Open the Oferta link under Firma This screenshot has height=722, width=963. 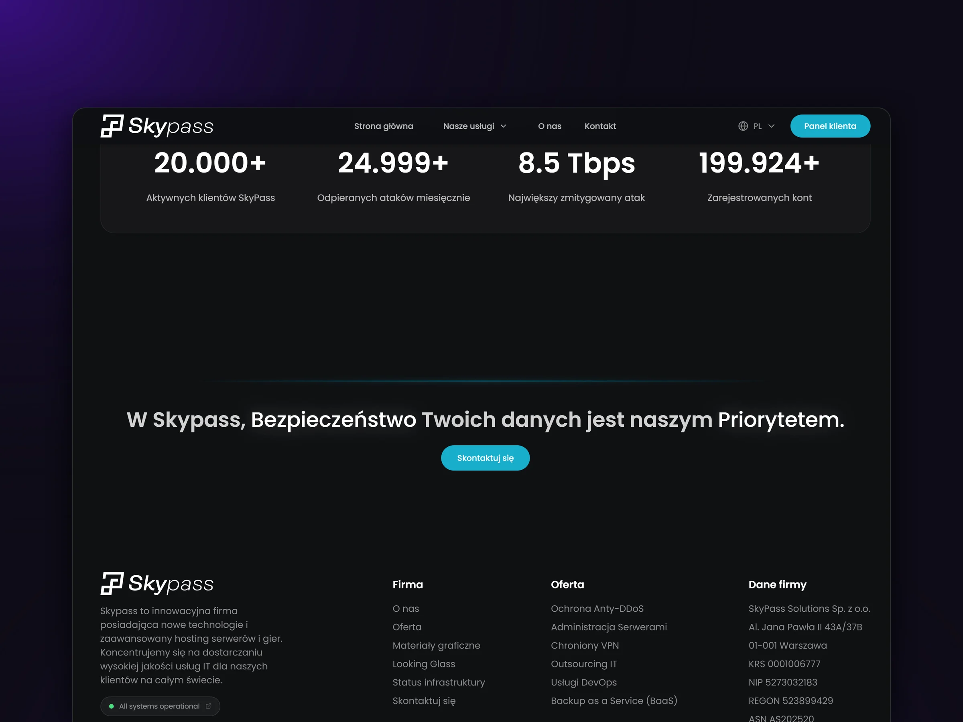(406, 627)
